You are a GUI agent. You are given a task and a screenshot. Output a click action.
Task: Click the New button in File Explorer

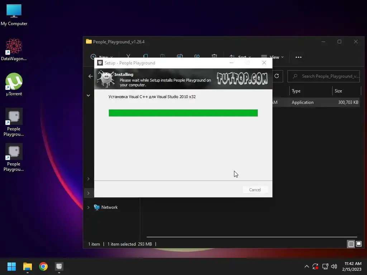101,57
